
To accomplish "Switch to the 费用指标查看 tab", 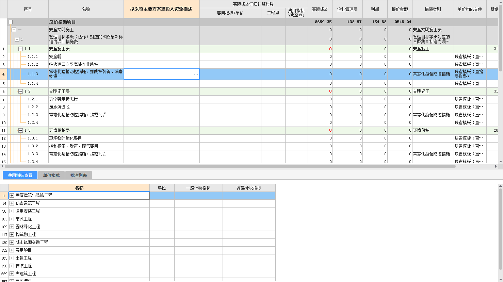I will 20,176.
